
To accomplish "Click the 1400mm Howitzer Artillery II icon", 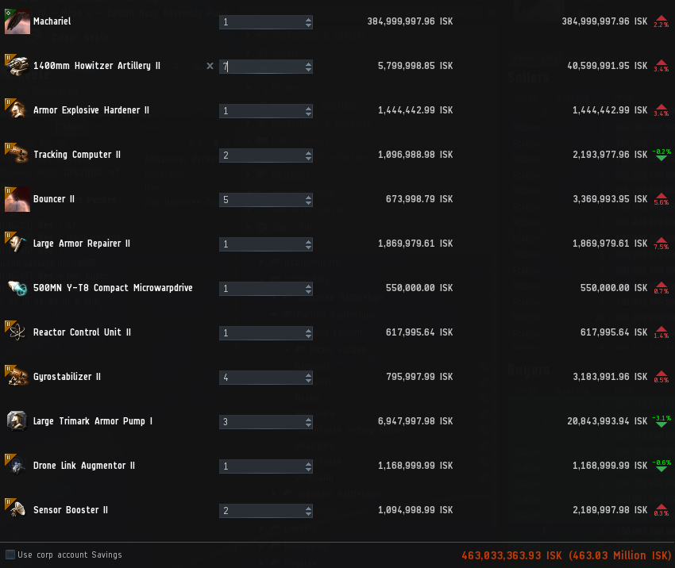I will [17, 66].
